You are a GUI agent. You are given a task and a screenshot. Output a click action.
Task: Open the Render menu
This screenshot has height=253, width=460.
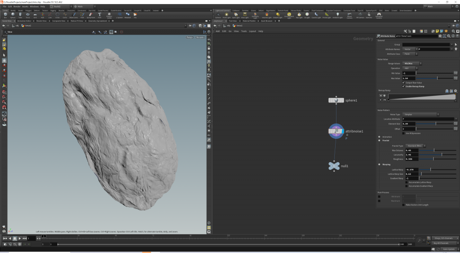[17, 7]
